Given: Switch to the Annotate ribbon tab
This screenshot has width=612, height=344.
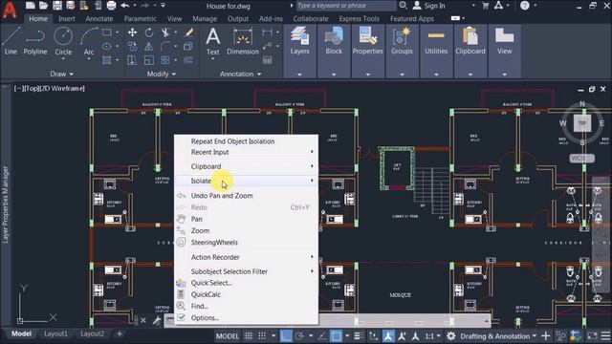Looking at the screenshot, I should pos(99,18).
